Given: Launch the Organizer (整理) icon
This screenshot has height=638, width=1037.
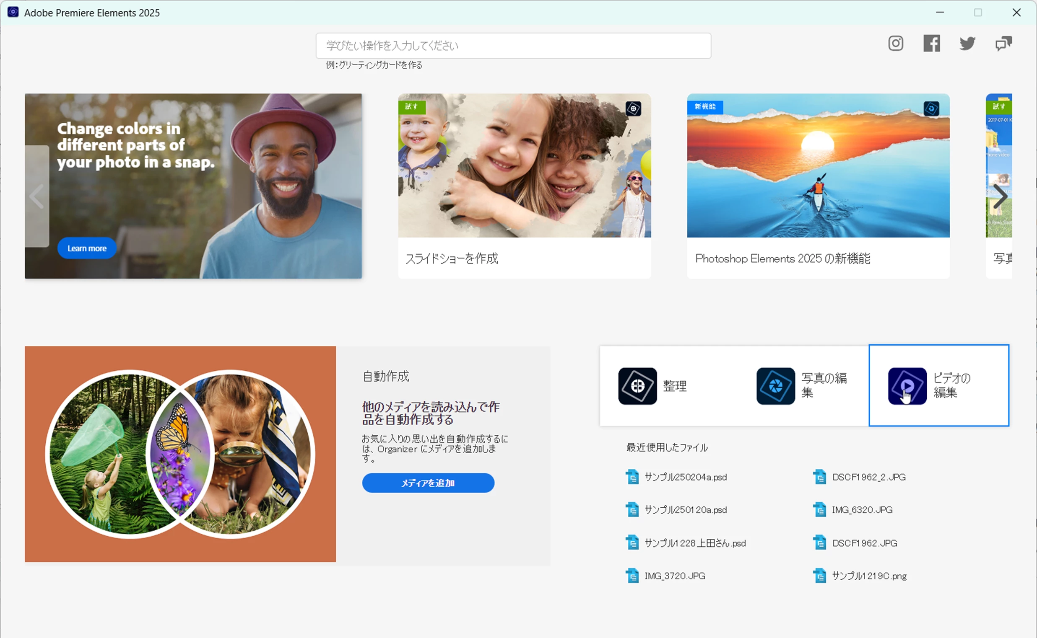Looking at the screenshot, I should coord(637,386).
